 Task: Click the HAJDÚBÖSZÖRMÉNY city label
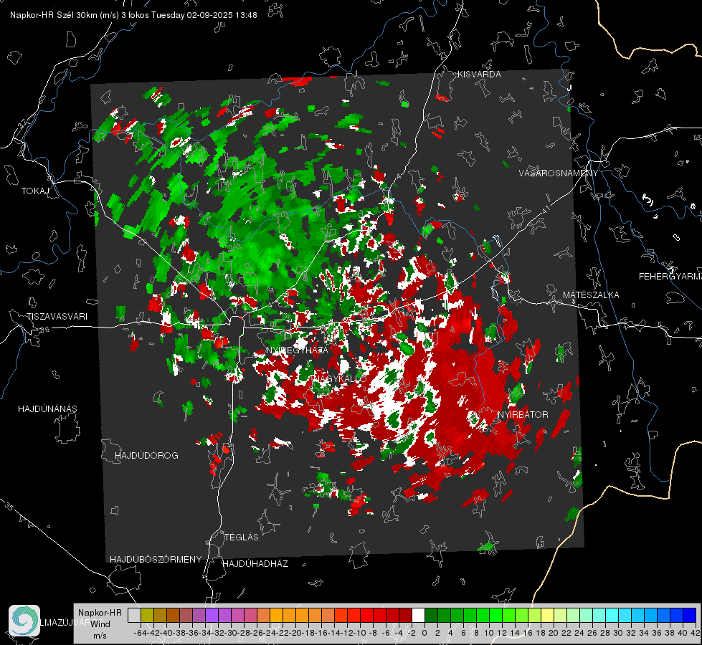(x=156, y=560)
